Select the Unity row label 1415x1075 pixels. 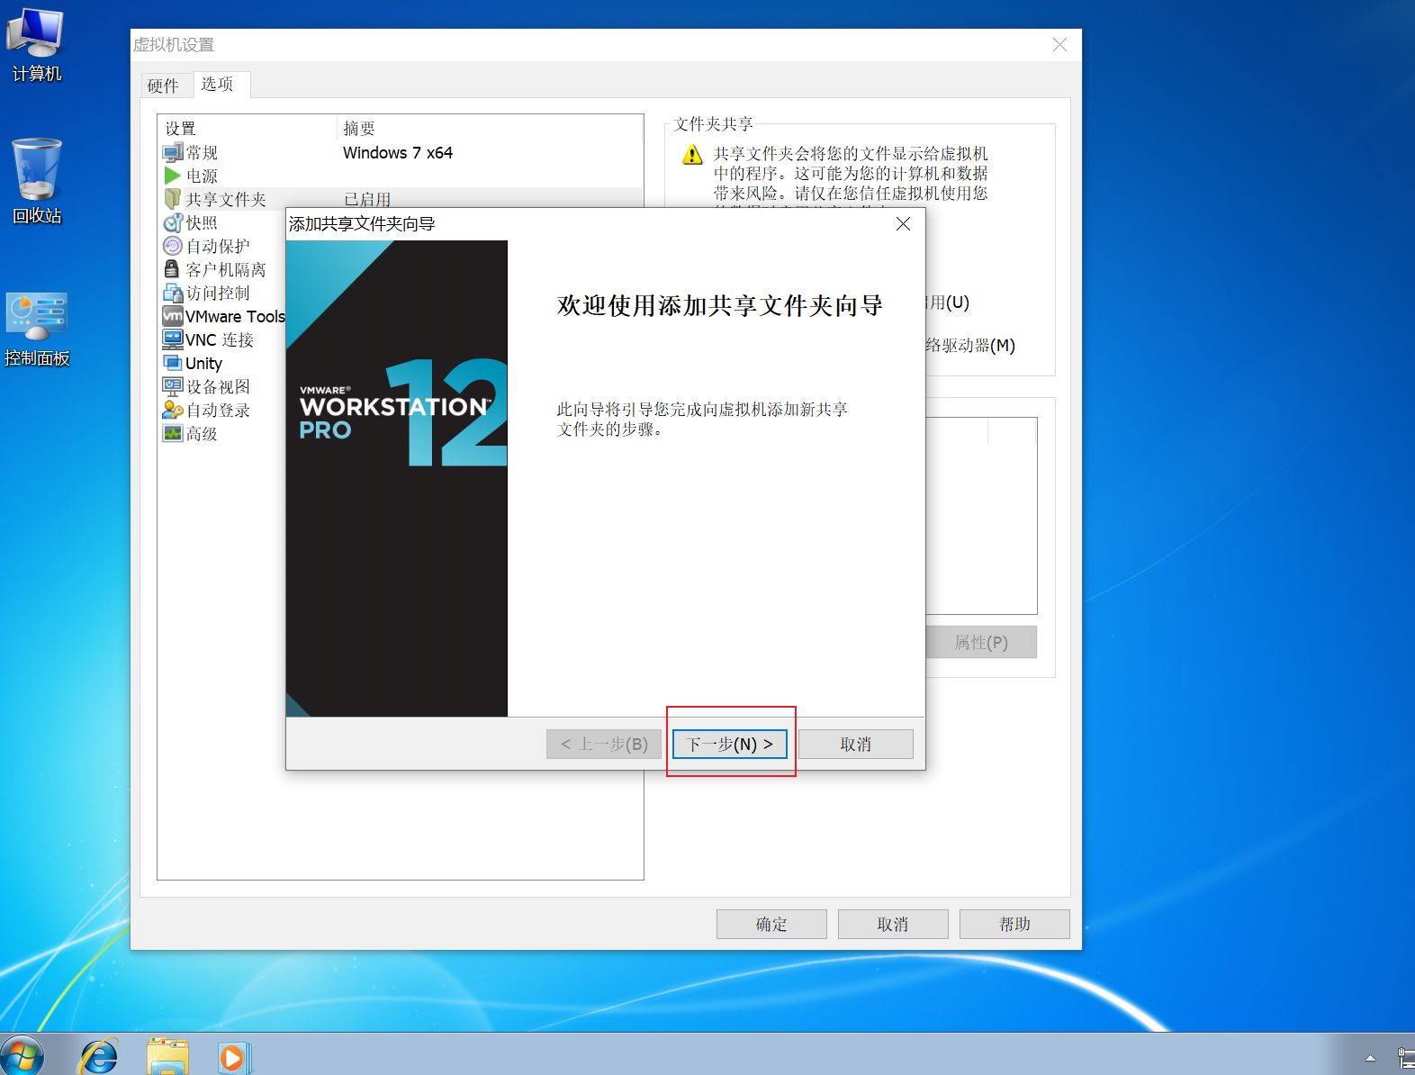coord(203,364)
